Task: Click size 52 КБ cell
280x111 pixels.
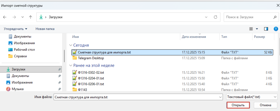Action: (268, 52)
